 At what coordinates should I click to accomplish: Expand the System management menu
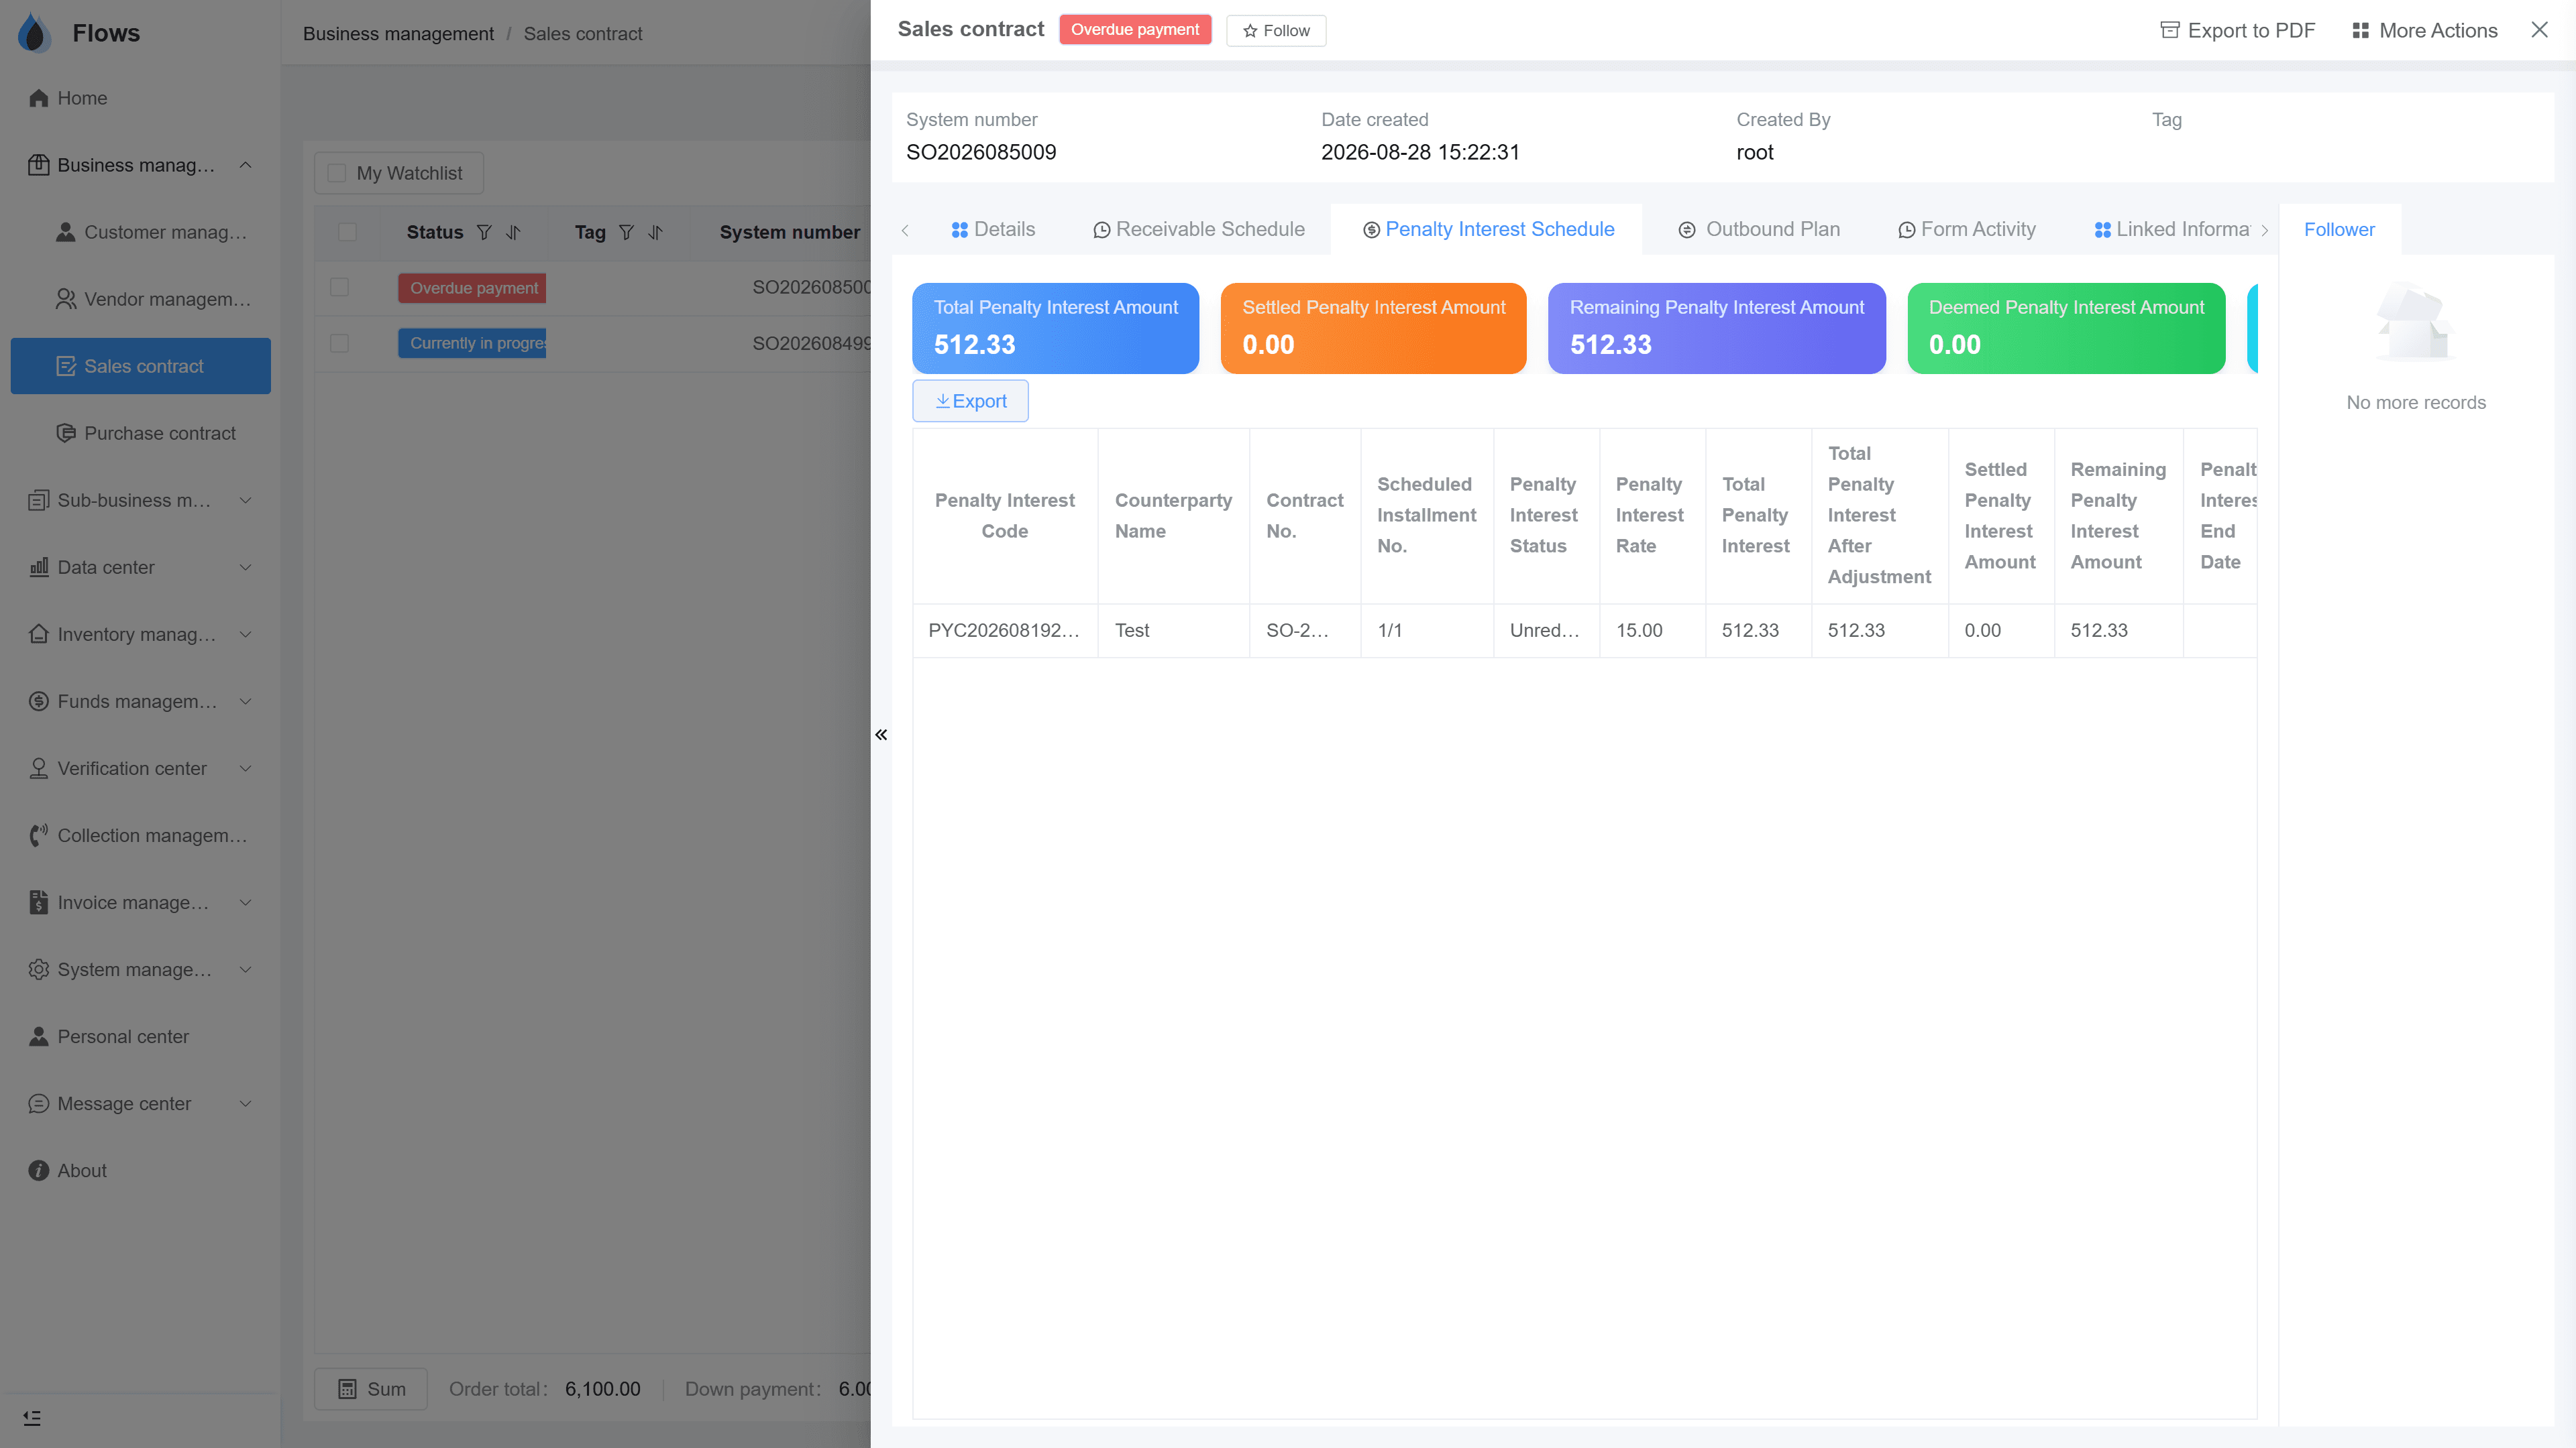pos(245,969)
